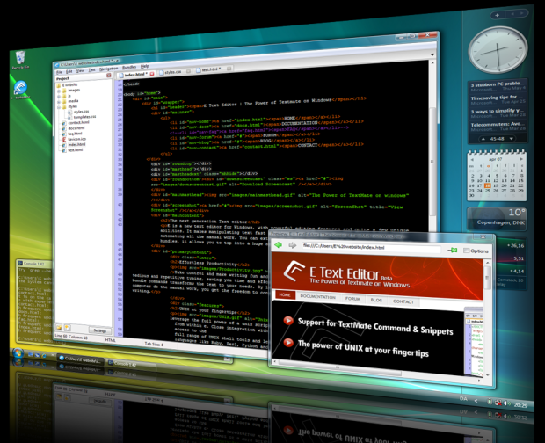Click green back arrow in Preview window
Viewport: 545px width, 443px height.
pyautogui.click(x=278, y=245)
